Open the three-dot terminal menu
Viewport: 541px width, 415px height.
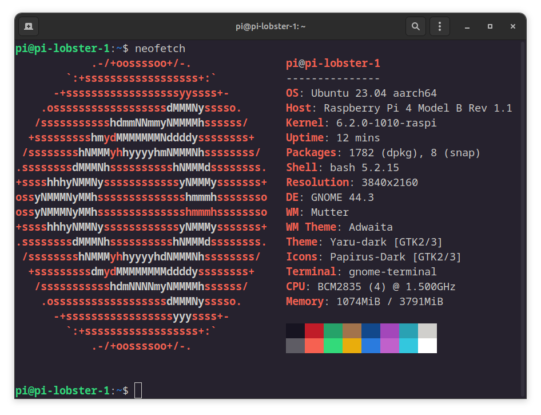(x=440, y=26)
